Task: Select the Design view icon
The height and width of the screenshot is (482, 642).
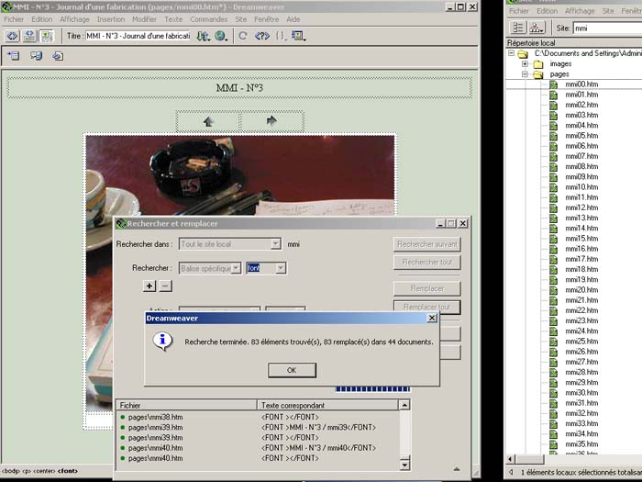Action: point(47,36)
